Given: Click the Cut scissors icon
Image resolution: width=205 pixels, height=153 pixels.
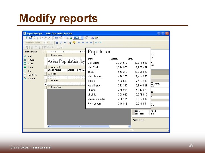Looking at the screenshot, I should coord(38,38).
